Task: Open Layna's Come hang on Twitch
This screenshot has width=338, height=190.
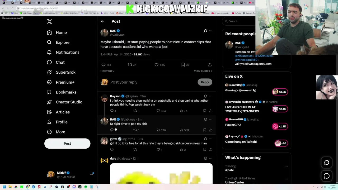Action: (241, 142)
